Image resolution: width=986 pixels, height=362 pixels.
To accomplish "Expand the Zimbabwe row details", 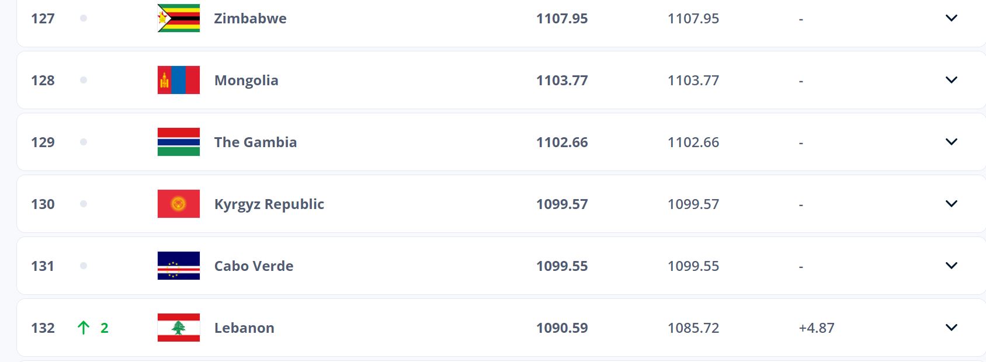I will (951, 18).
